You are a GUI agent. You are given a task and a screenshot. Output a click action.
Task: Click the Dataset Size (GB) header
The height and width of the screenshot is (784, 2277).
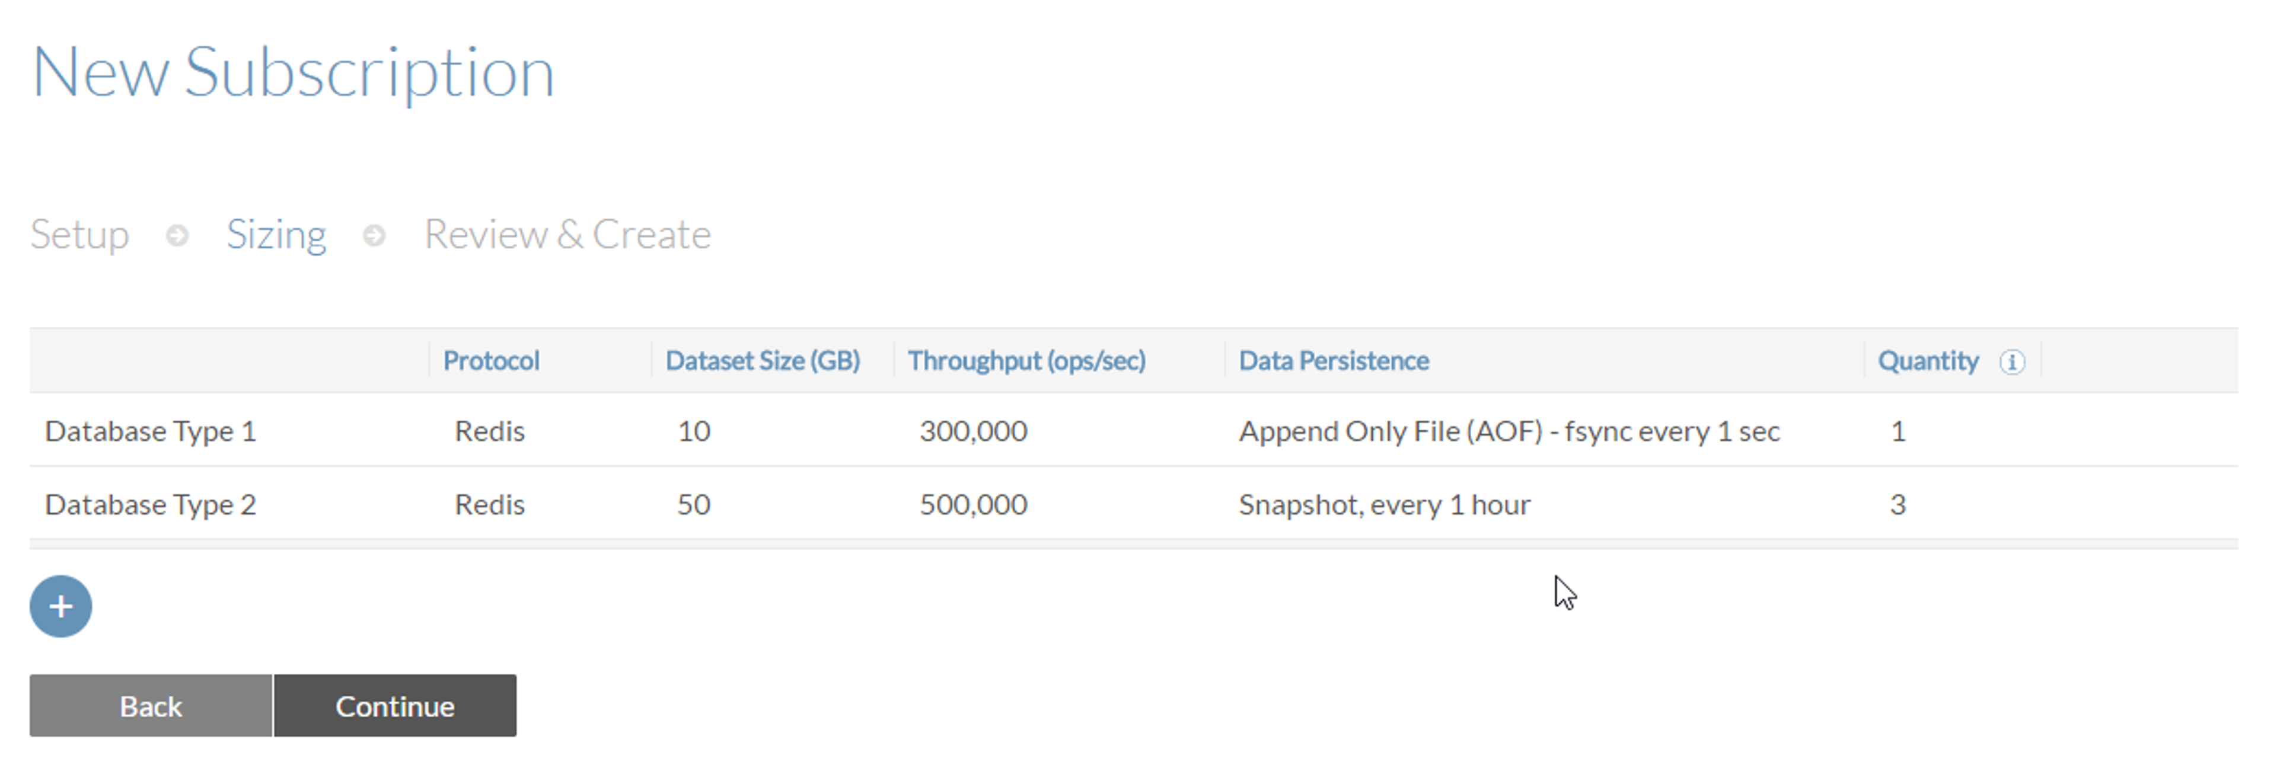[x=762, y=361]
